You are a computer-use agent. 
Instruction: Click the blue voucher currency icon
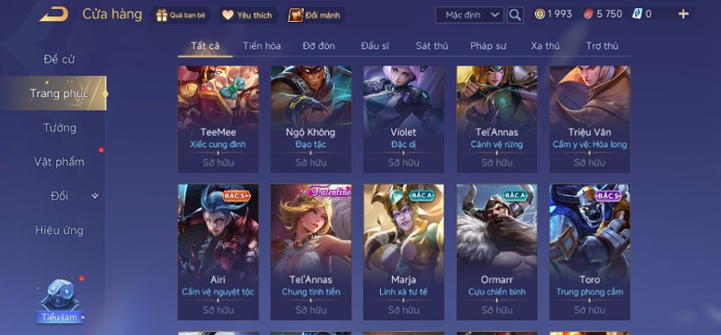coord(637,15)
